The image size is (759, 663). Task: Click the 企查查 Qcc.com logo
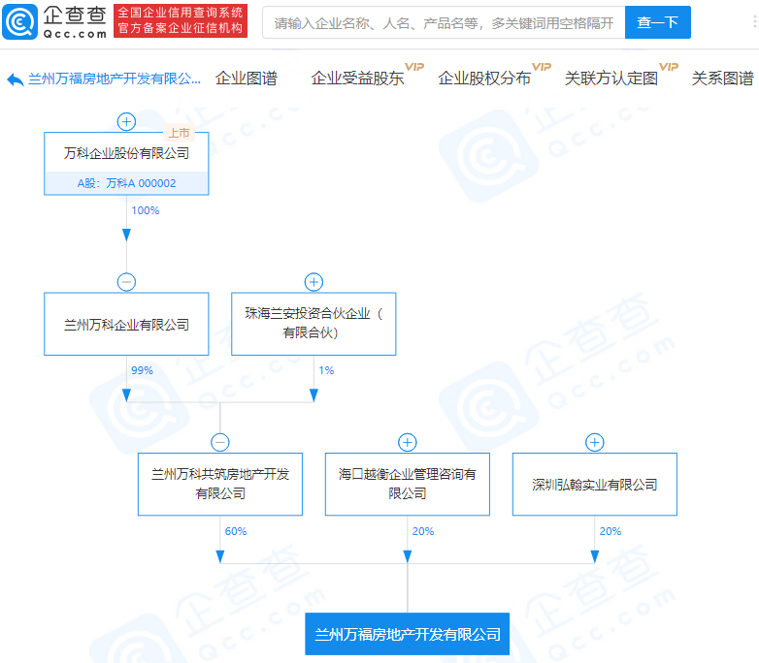(54, 21)
